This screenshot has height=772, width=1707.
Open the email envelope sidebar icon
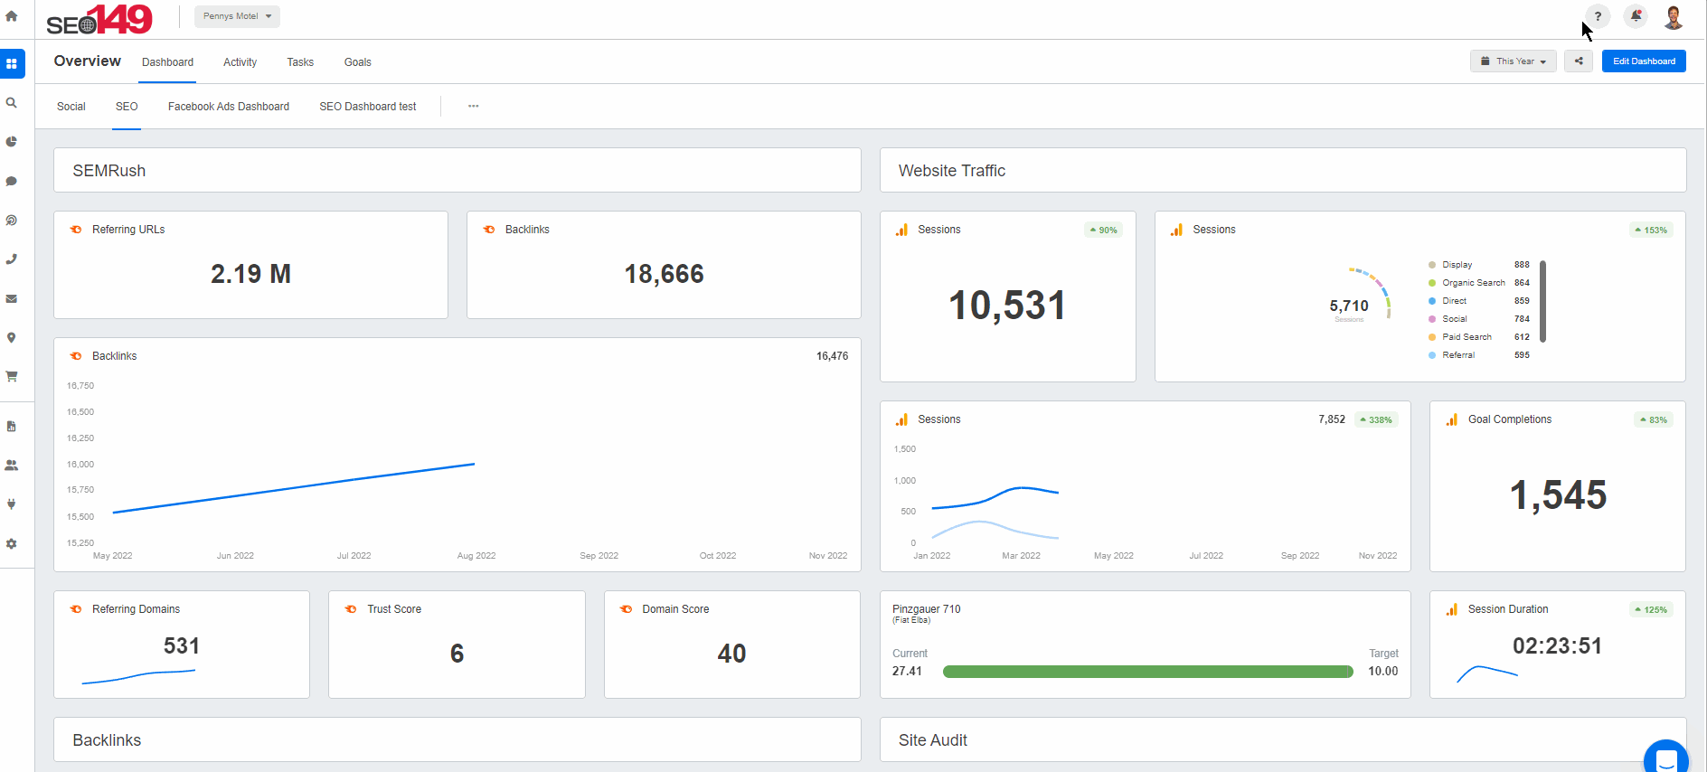pos(12,298)
